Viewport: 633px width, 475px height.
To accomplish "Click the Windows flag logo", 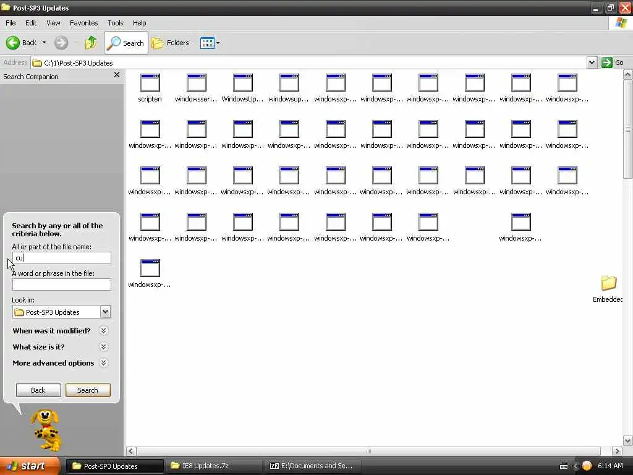I will point(621,23).
